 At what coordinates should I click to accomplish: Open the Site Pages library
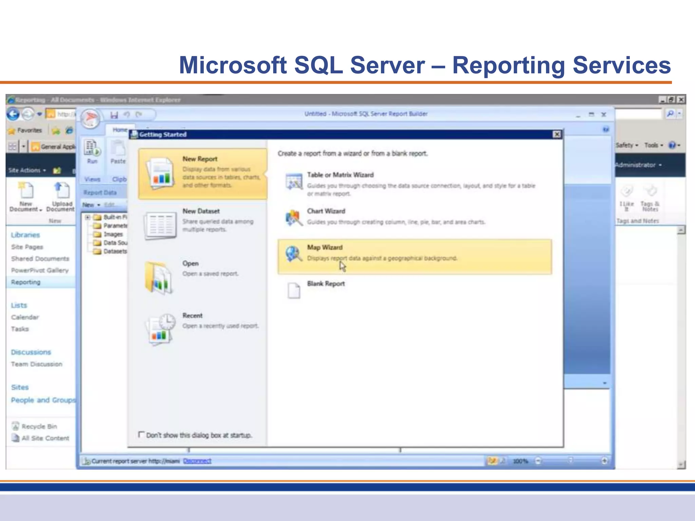[27, 247]
